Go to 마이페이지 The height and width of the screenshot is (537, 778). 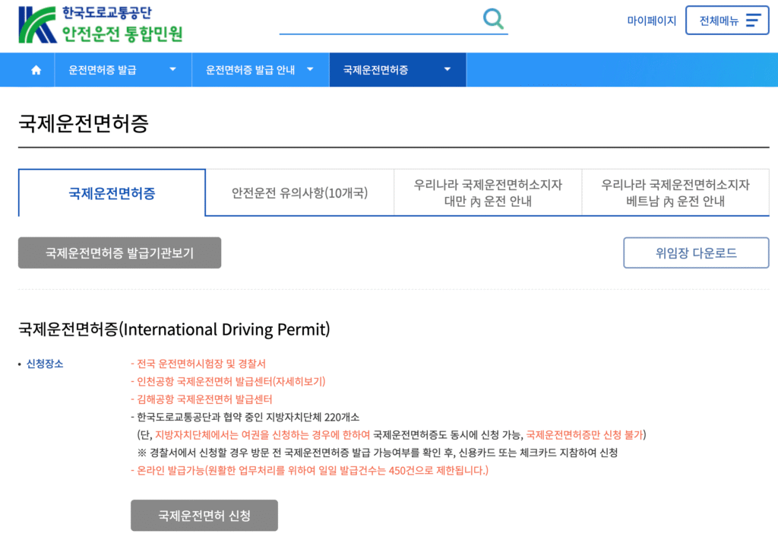(651, 21)
